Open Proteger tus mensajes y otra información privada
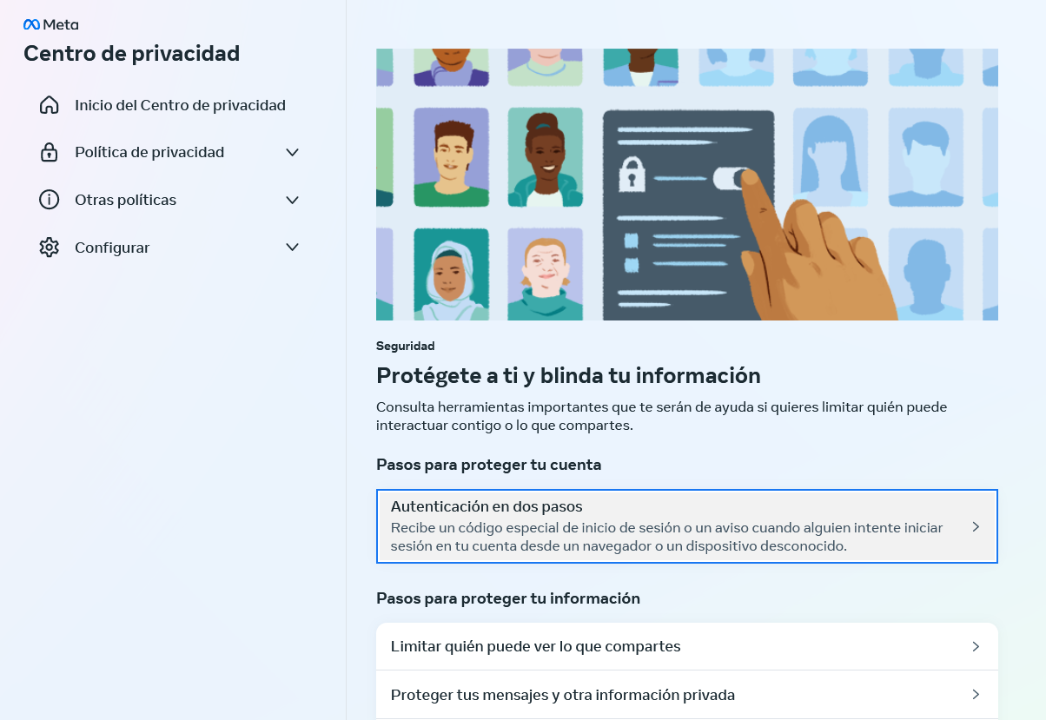Viewport: 1046px width, 720px height. [687, 695]
